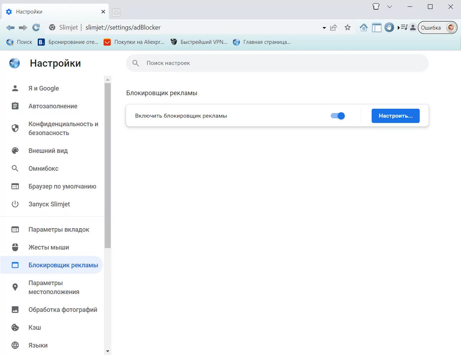Click the sidebar scrollbar thumb
Viewport: 461px width, 355px height.
(x=108, y=165)
